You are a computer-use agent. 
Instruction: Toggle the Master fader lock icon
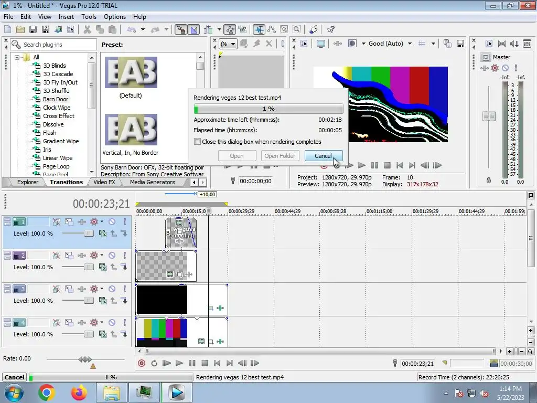click(x=489, y=180)
